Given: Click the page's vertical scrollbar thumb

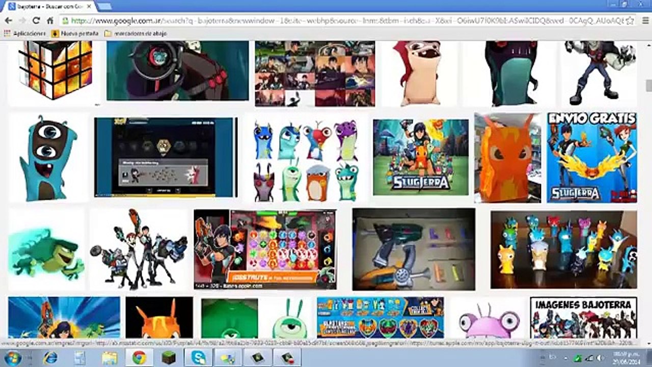Looking at the screenshot, I should point(648,86).
